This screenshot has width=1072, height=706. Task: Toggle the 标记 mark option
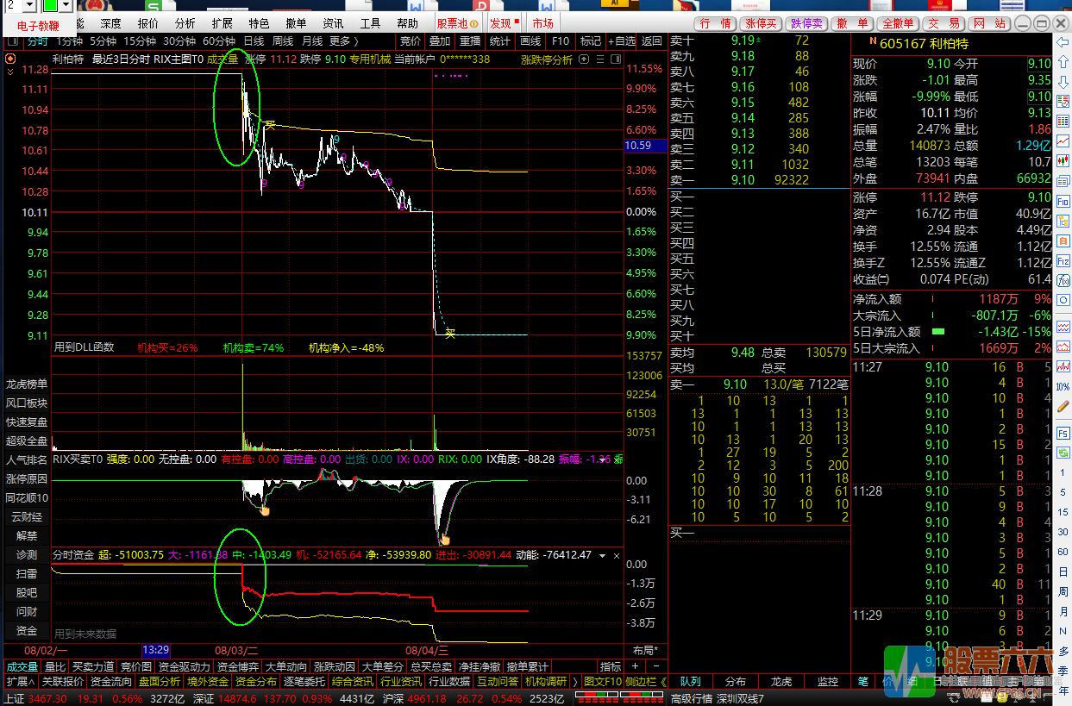click(591, 41)
